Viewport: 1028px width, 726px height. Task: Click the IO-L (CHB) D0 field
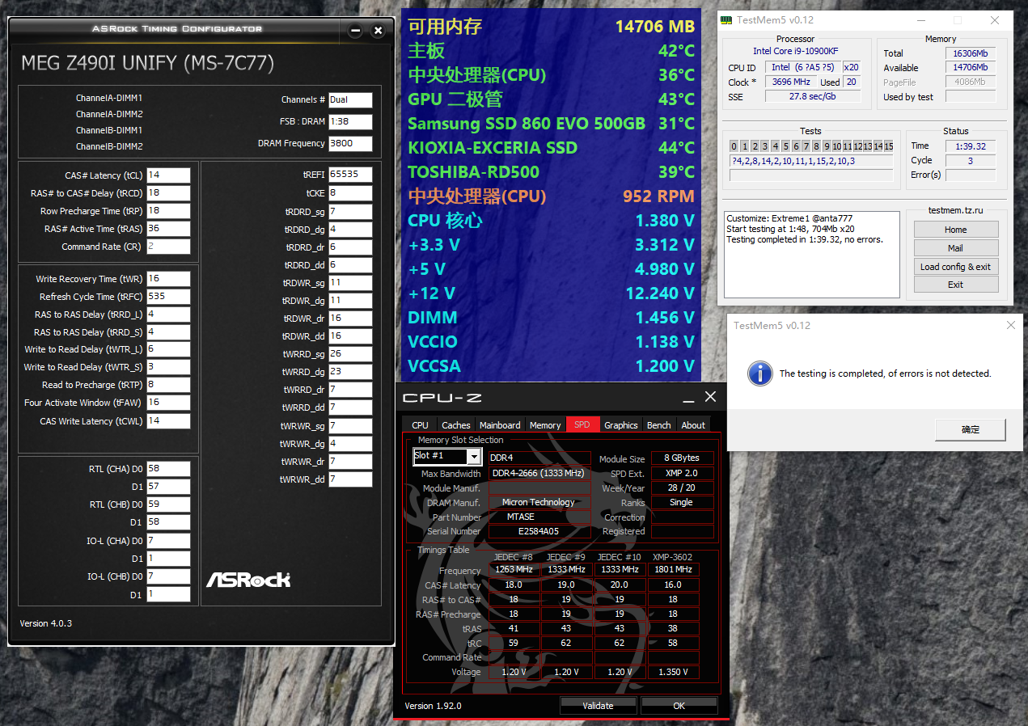coord(168,576)
